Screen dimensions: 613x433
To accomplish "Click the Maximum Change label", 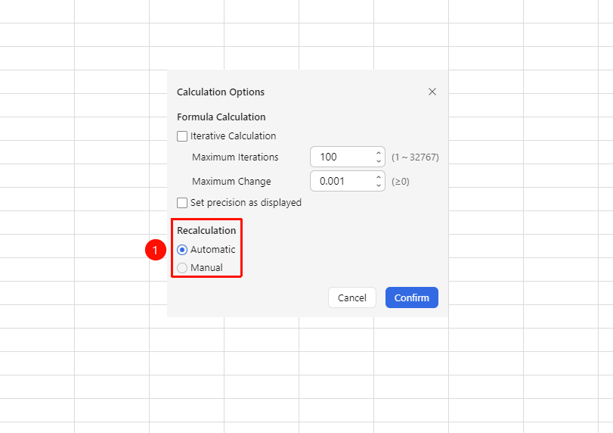I will [231, 182].
